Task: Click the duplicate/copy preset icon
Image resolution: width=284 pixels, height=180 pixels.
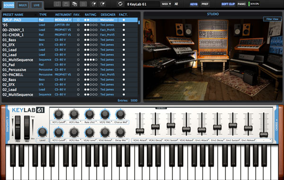Action: pyautogui.click(x=75, y=4)
